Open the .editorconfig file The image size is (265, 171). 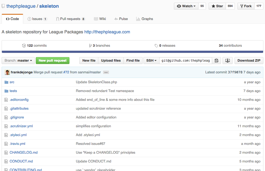click(19, 100)
